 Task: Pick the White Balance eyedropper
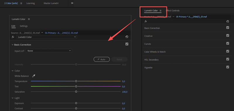34,76
